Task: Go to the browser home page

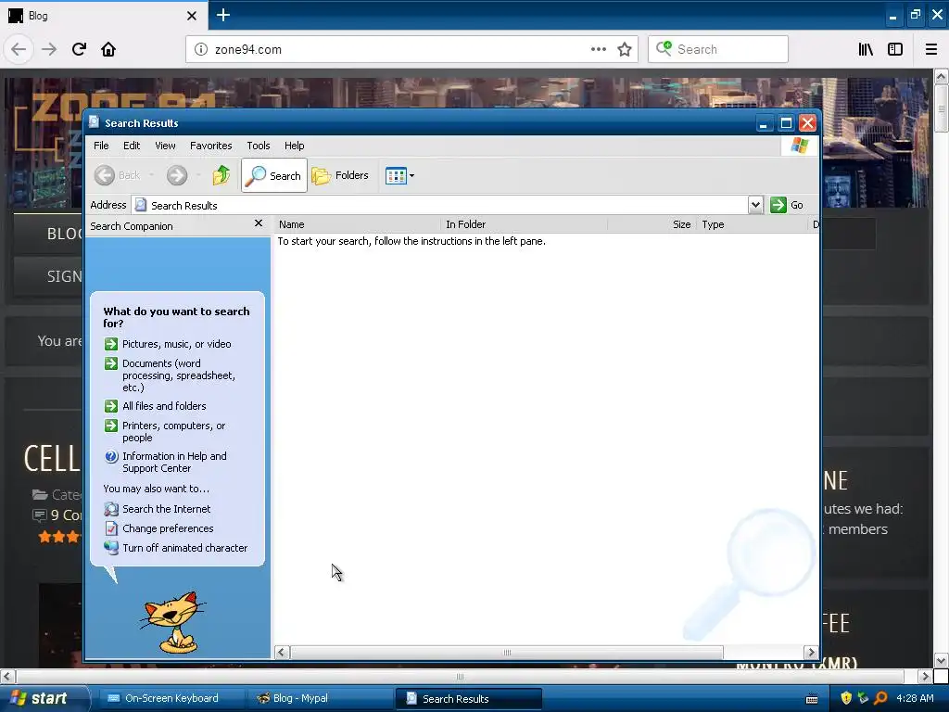Action: [108, 49]
